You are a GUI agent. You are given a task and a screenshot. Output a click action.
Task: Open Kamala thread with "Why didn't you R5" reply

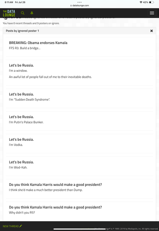(56, 207)
